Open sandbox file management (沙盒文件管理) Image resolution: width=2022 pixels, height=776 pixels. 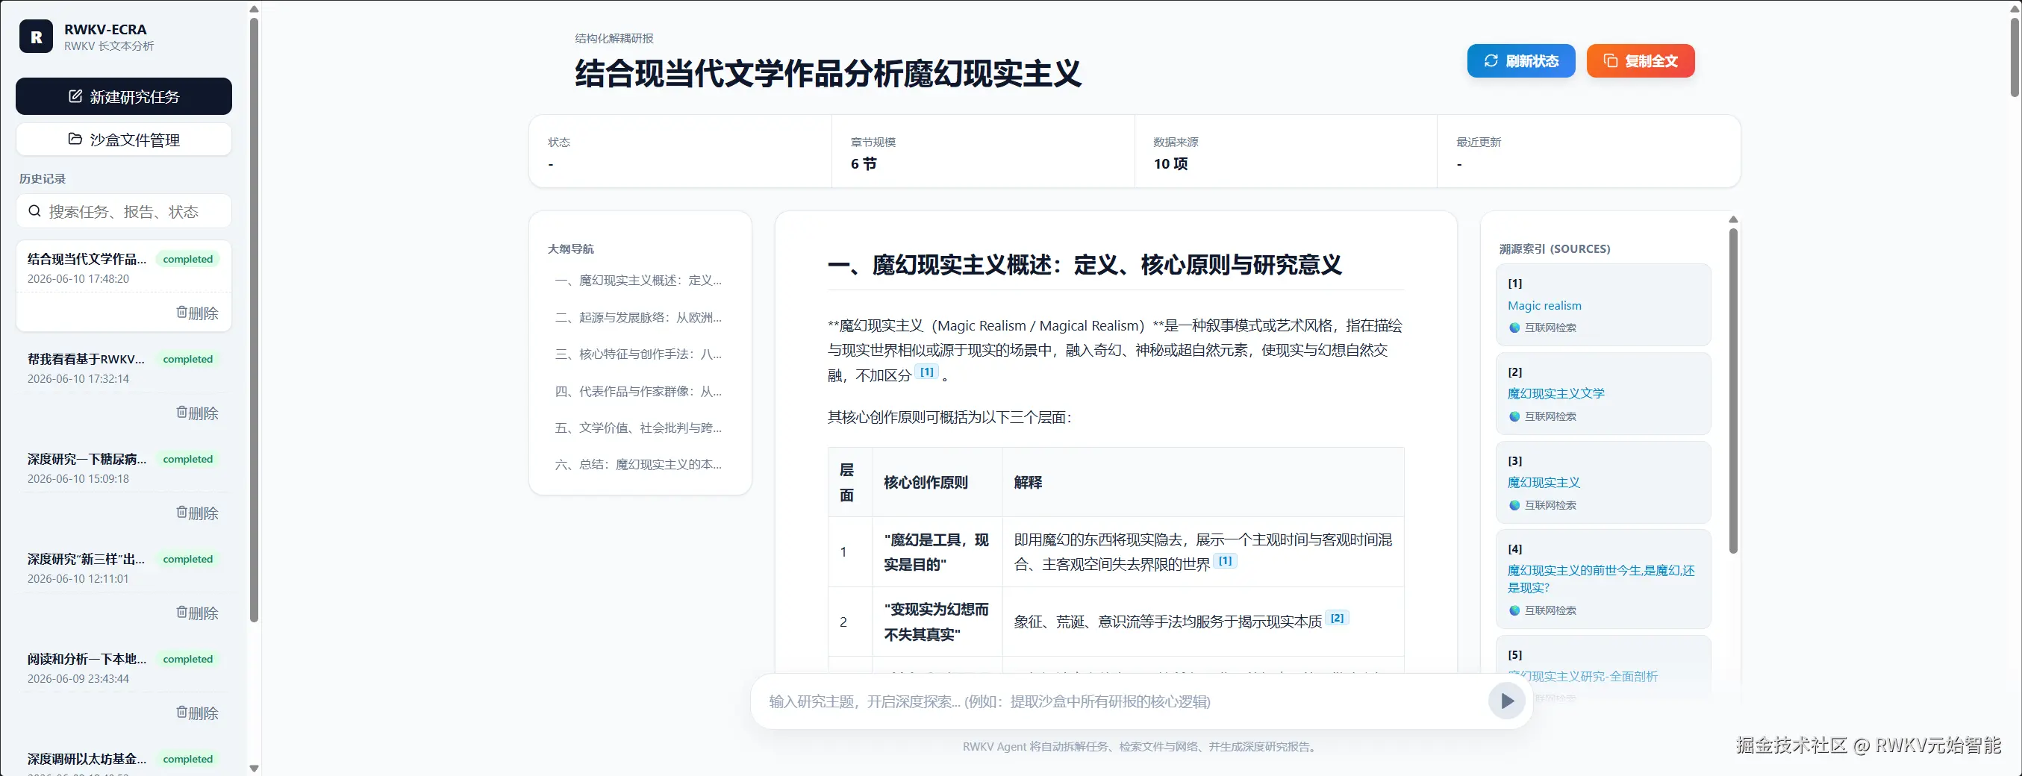[124, 140]
